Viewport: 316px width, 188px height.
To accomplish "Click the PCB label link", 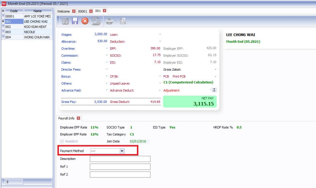I will coord(166,77).
